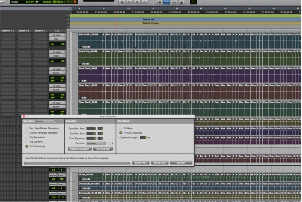Click the volume icon on Kick In clip

coord(80,47)
